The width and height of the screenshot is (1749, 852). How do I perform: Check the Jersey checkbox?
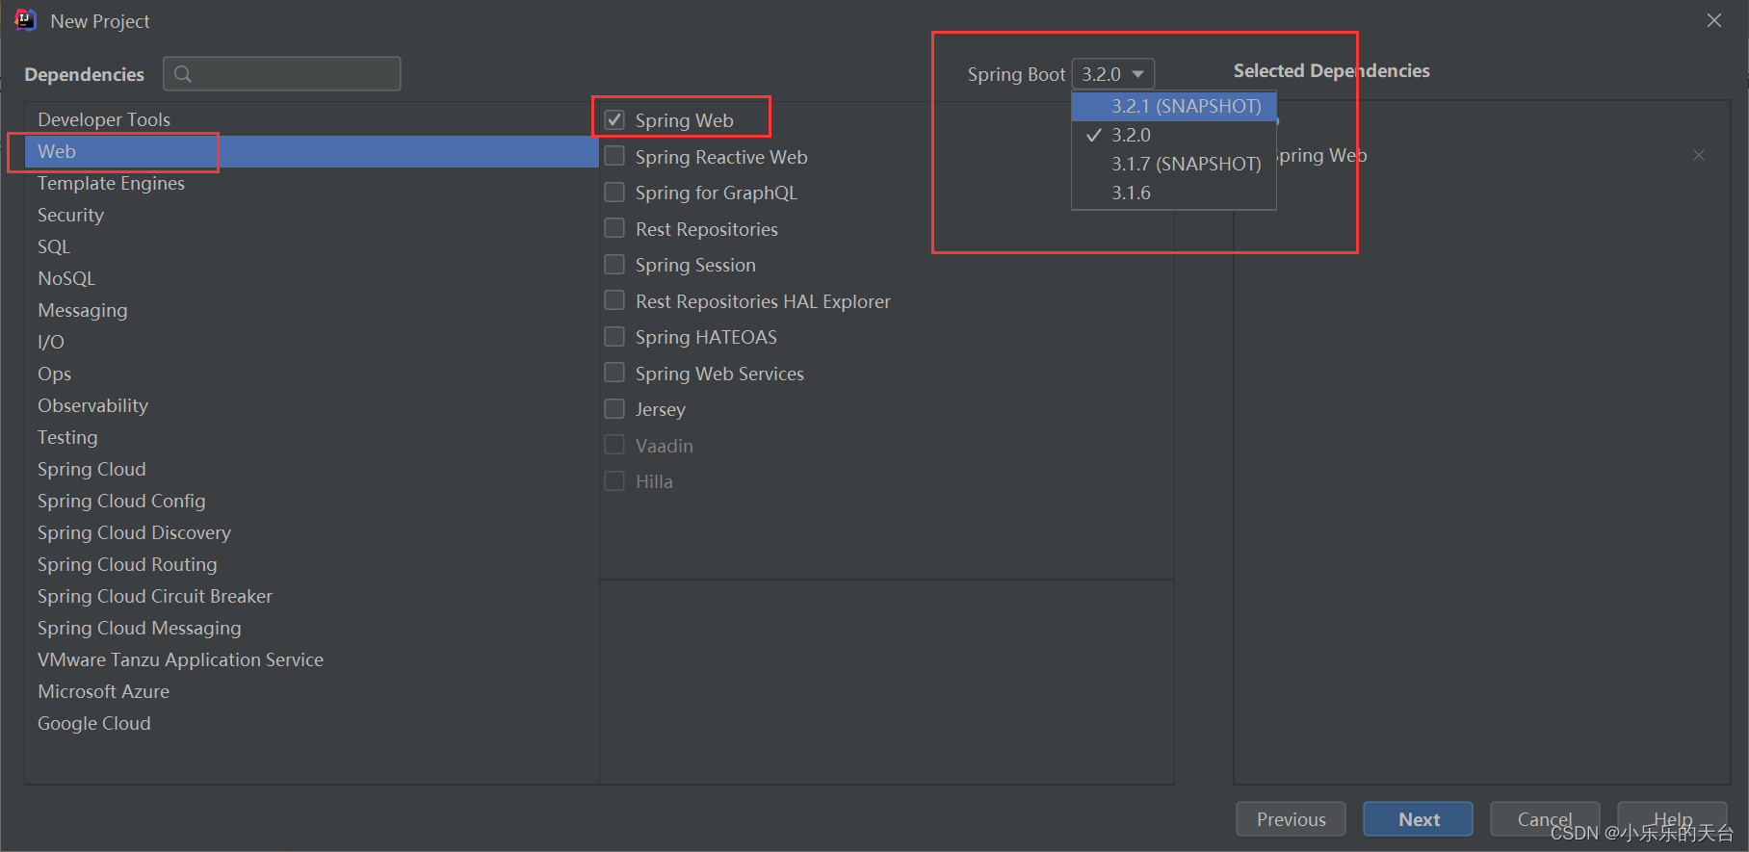point(614,409)
